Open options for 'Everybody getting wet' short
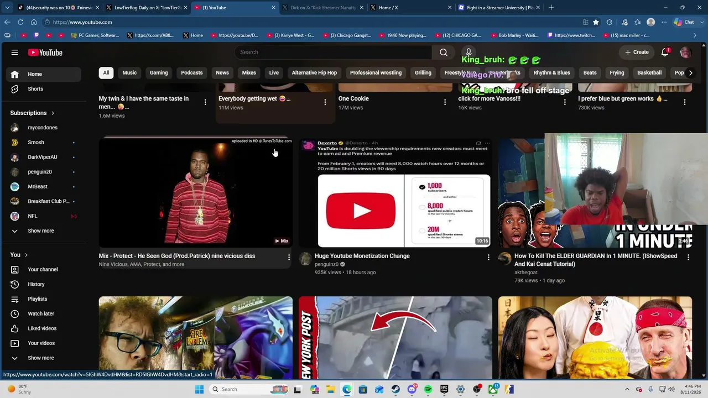The width and height of the screenshot is (708, 398). [x=325, y=102]
